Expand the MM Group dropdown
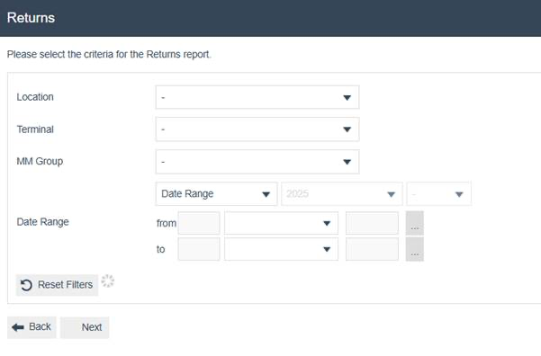The height and width of the screenshot is (356, 541). [257, 162]
